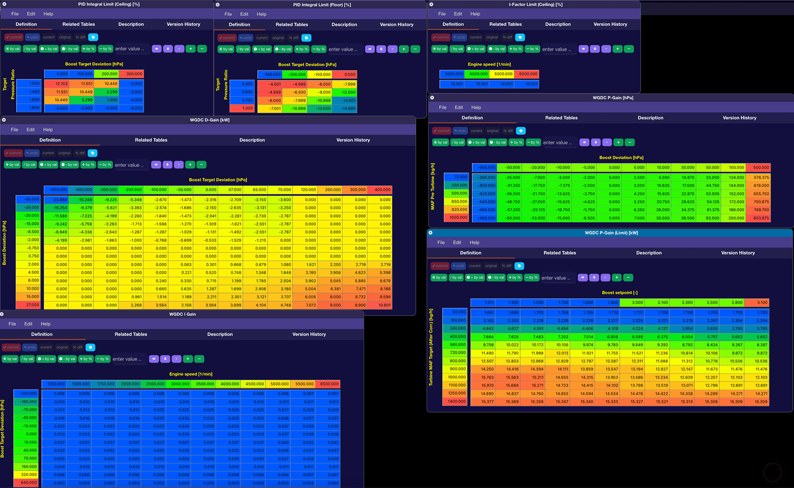794x488 pixels.
Task: Click undo button in WGDC P-Gain [hPa]
Action: pyautogui.click(x=460, y=131)
